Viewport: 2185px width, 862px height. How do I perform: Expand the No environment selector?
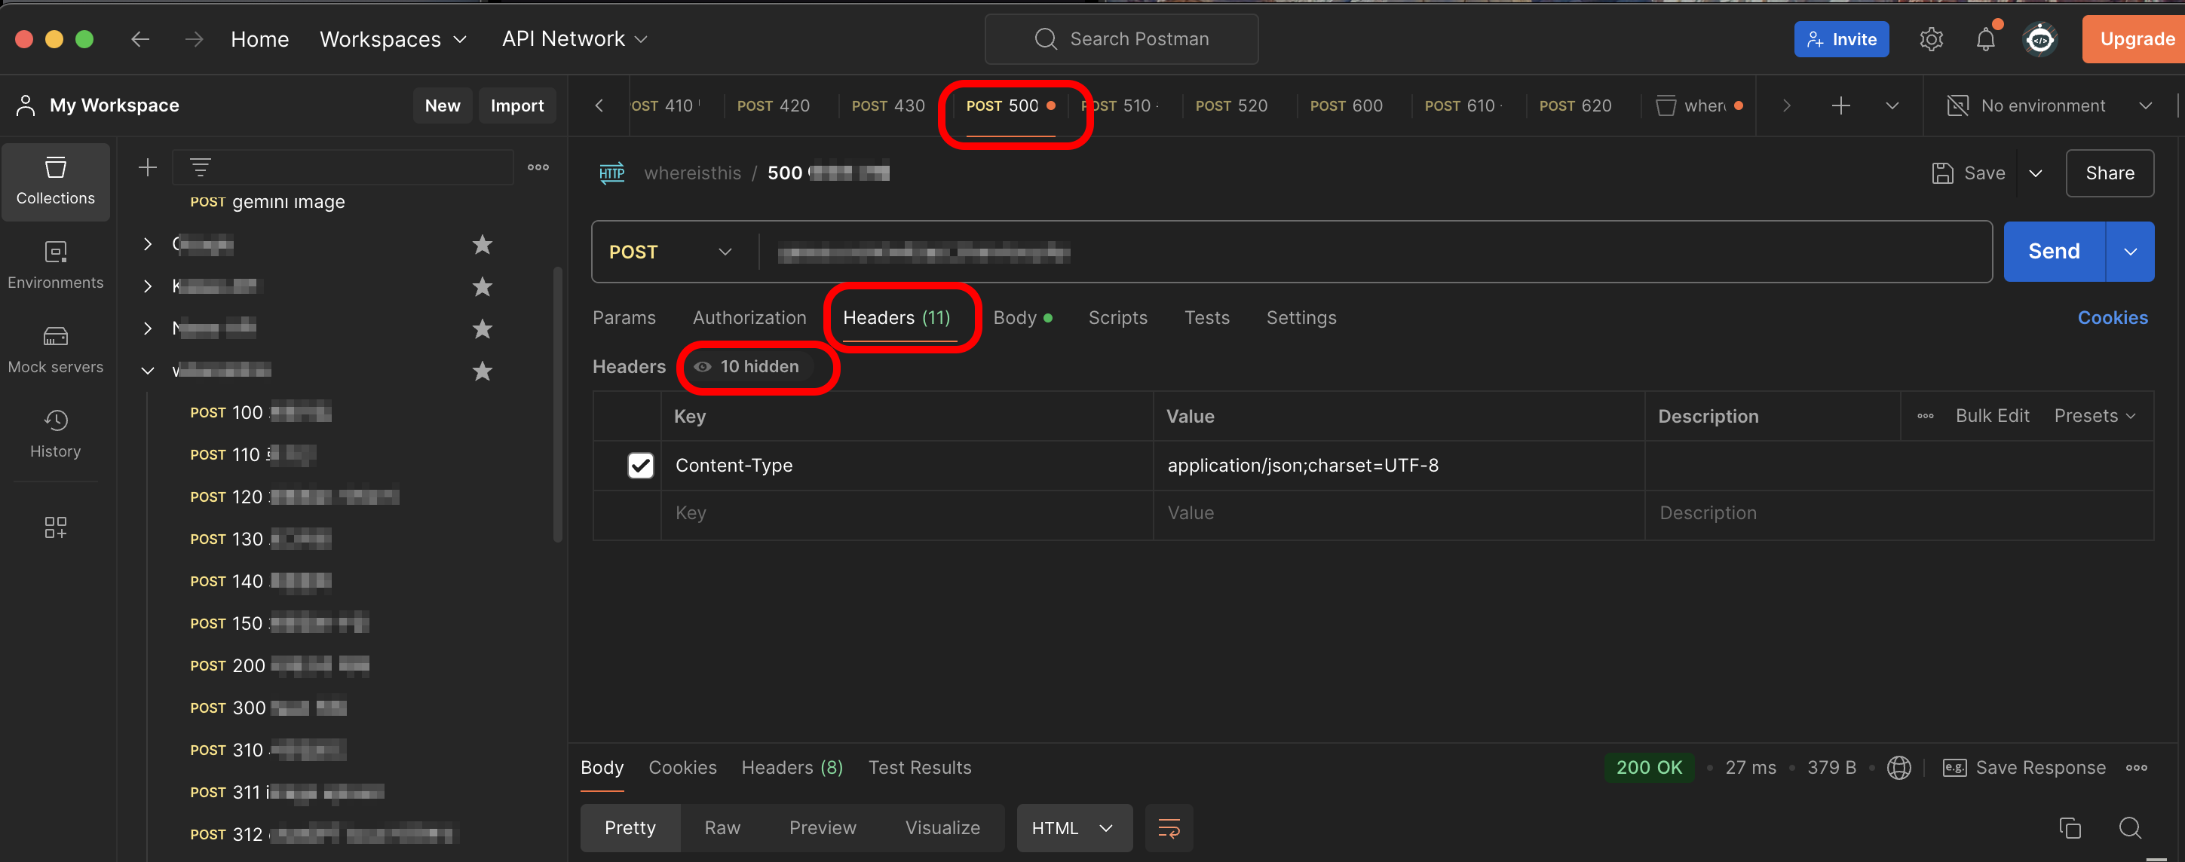pyautogui.click(x=2048, y=106)
